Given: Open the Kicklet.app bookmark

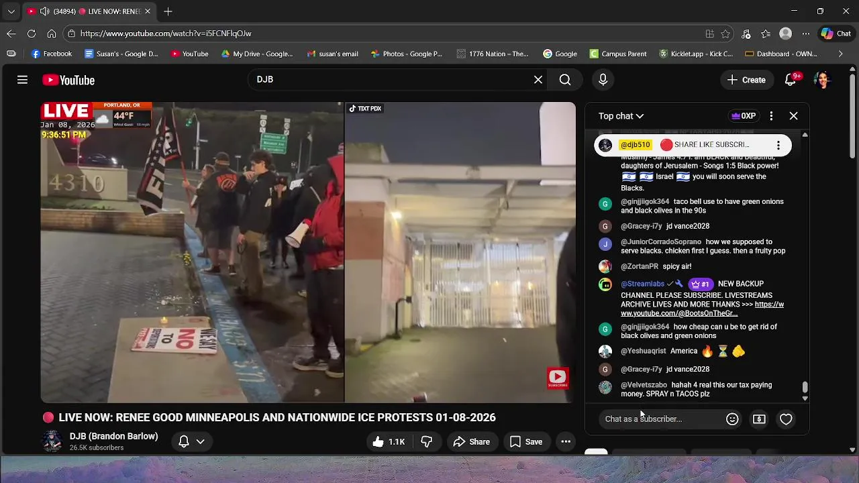Looking at the screenshot, I should (x=696, y=54).
